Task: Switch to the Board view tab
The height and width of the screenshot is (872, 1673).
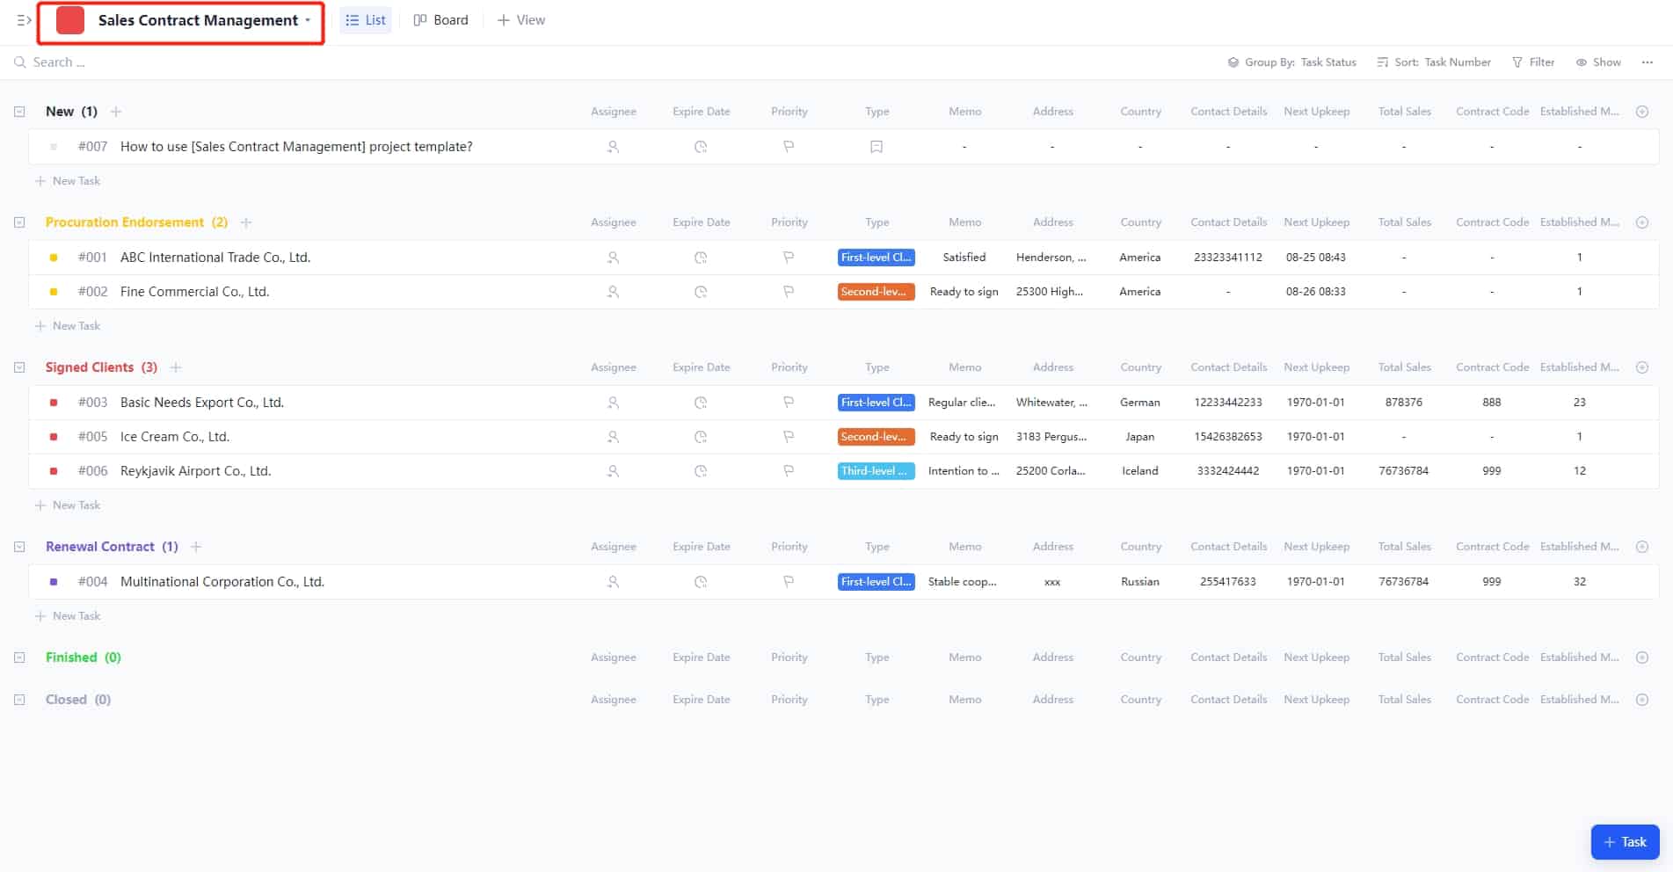Action: pos(440,19)
